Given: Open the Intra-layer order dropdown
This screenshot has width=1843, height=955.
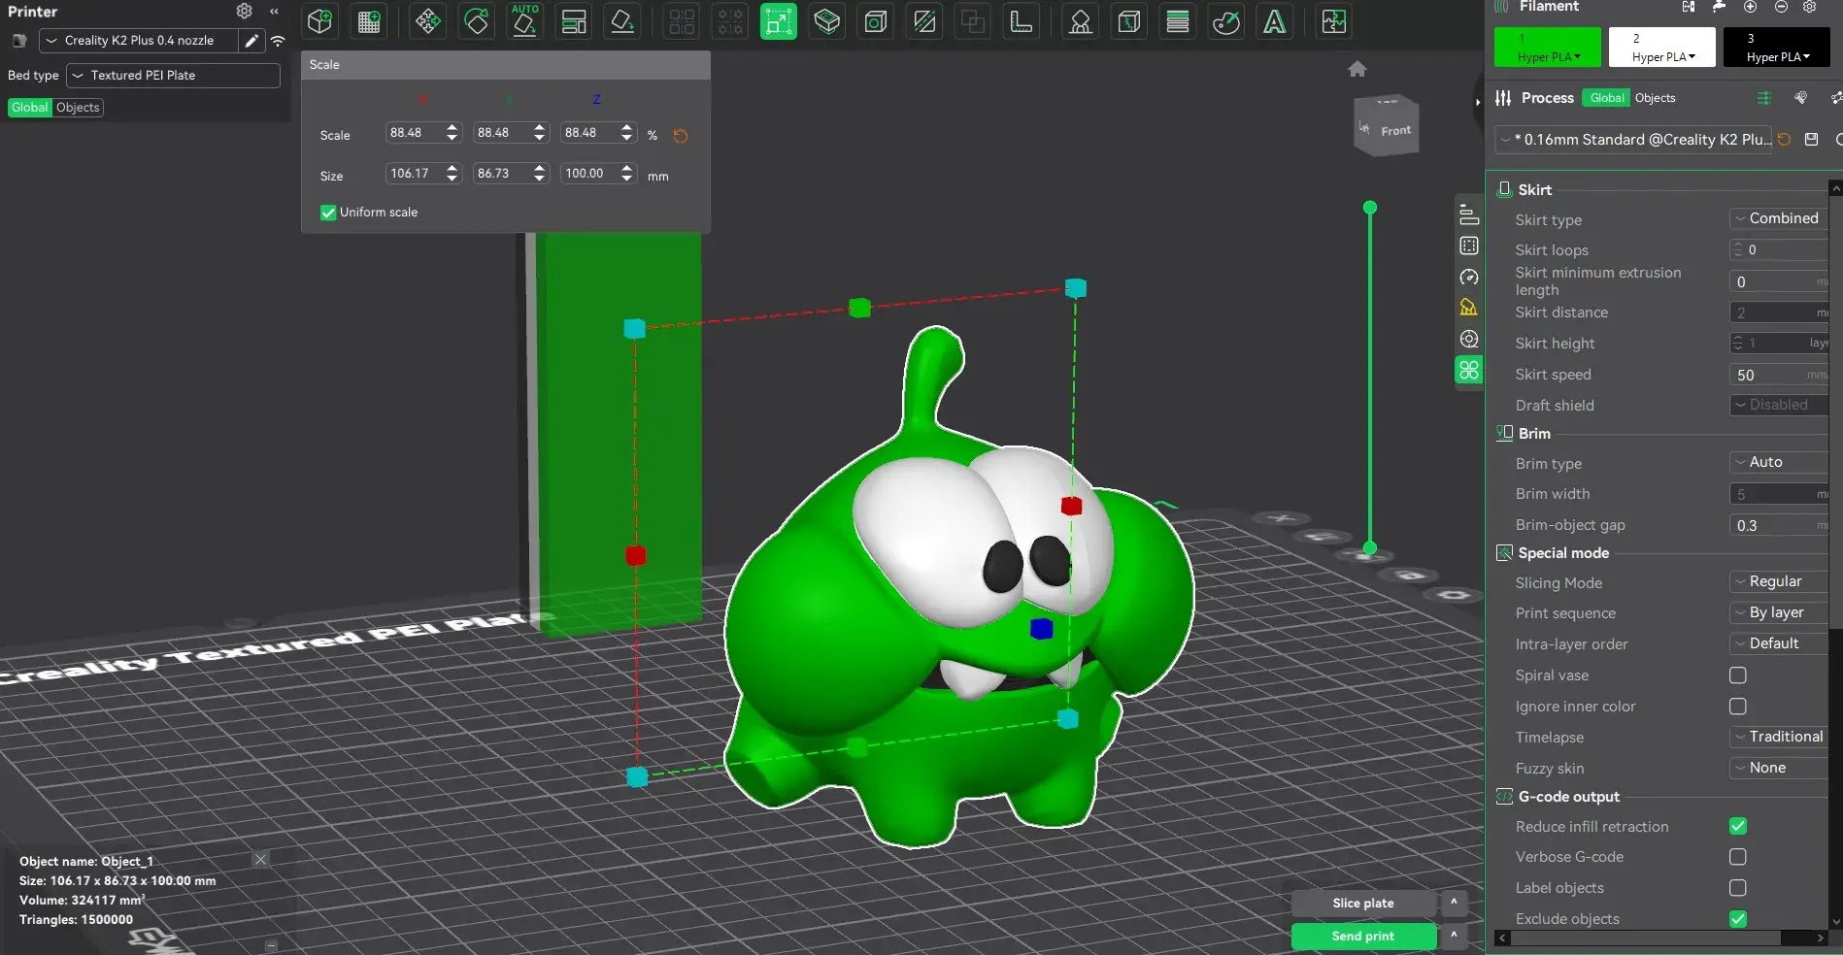Looking at the screenshot, I should [1779, 643].
